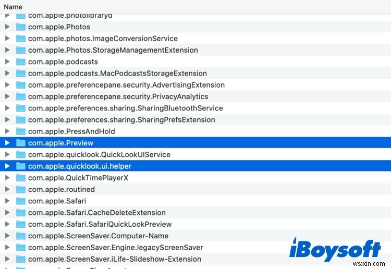Click the Safari.SafariQuickLookPreview folder icon
Screen dimensions: 391x269
[x=21, y=224]
